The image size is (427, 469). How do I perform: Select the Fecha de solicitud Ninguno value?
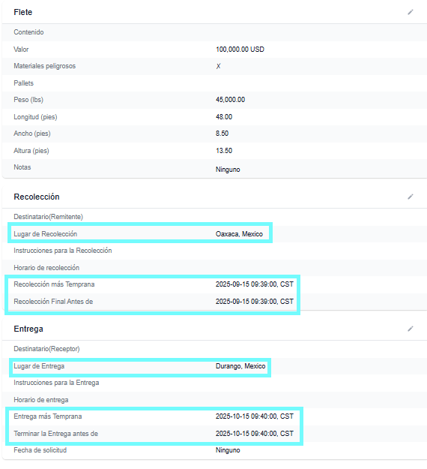228,450
